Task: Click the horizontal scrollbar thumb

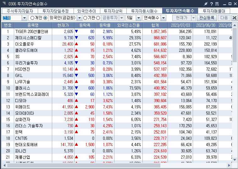Action: coord(84,165)
